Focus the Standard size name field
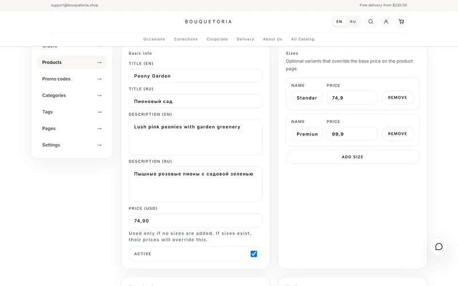Image resolution: width=458 pixels, height=286 pixels. 307,98
